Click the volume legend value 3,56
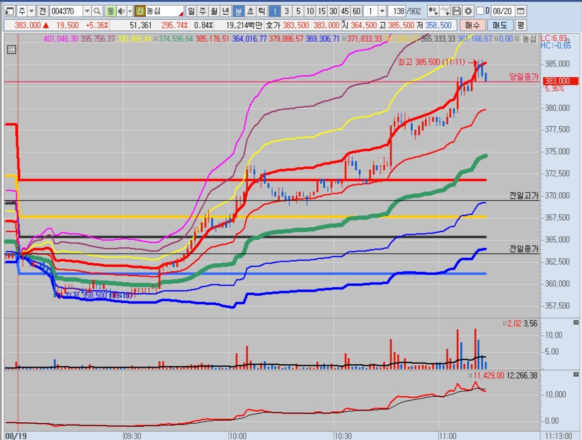582x440 pixels. point(531,323)
